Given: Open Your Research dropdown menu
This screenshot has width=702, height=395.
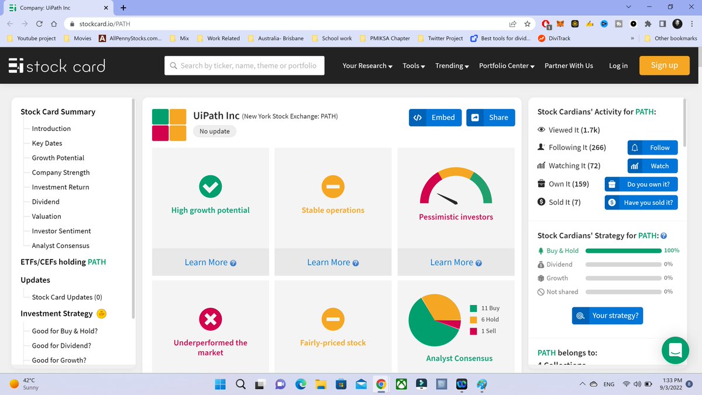Looking at the screenshot, I should pyautogui.click(x=367, y=66).
